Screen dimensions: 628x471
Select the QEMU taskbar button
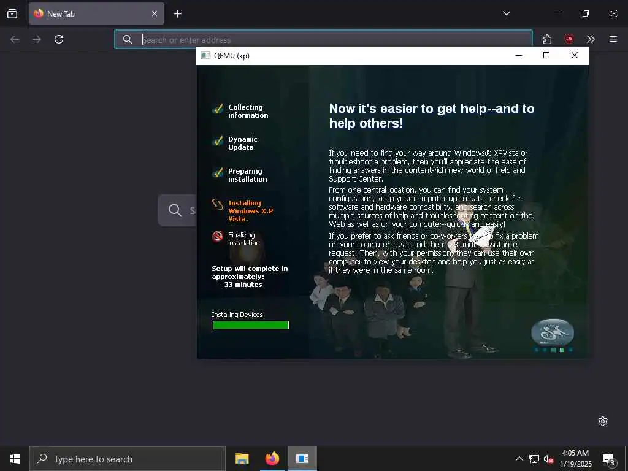coord(302,459)
